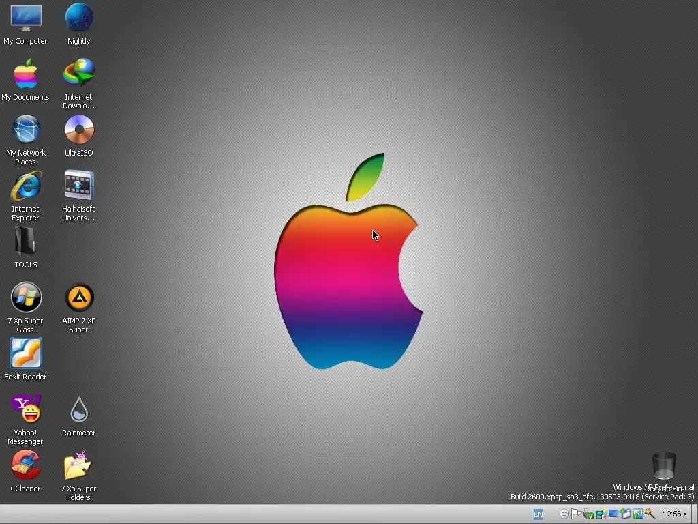Image resolution: width=698 pixels, height=524 pixels.
Task: Click the blue monitor tray icon
Action: pos(613,514)
